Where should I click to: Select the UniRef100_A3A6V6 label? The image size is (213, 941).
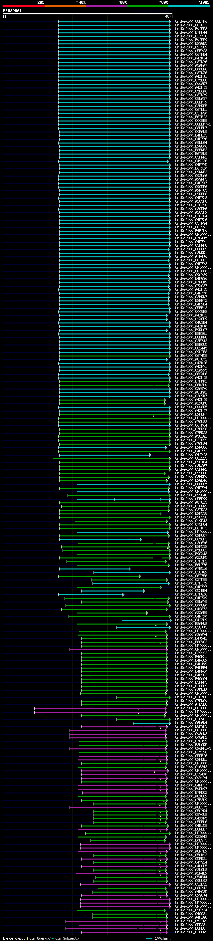tap(191, 543)
